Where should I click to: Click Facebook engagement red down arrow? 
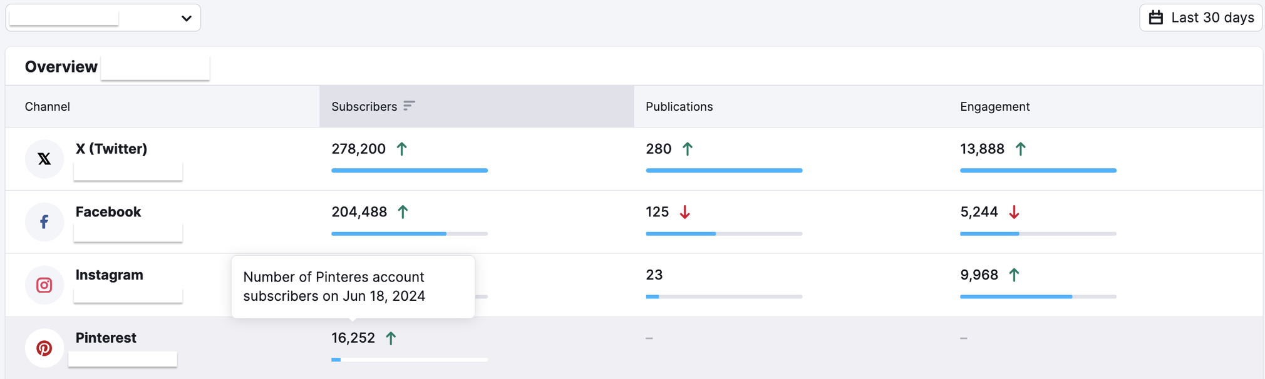point(1014,212)
